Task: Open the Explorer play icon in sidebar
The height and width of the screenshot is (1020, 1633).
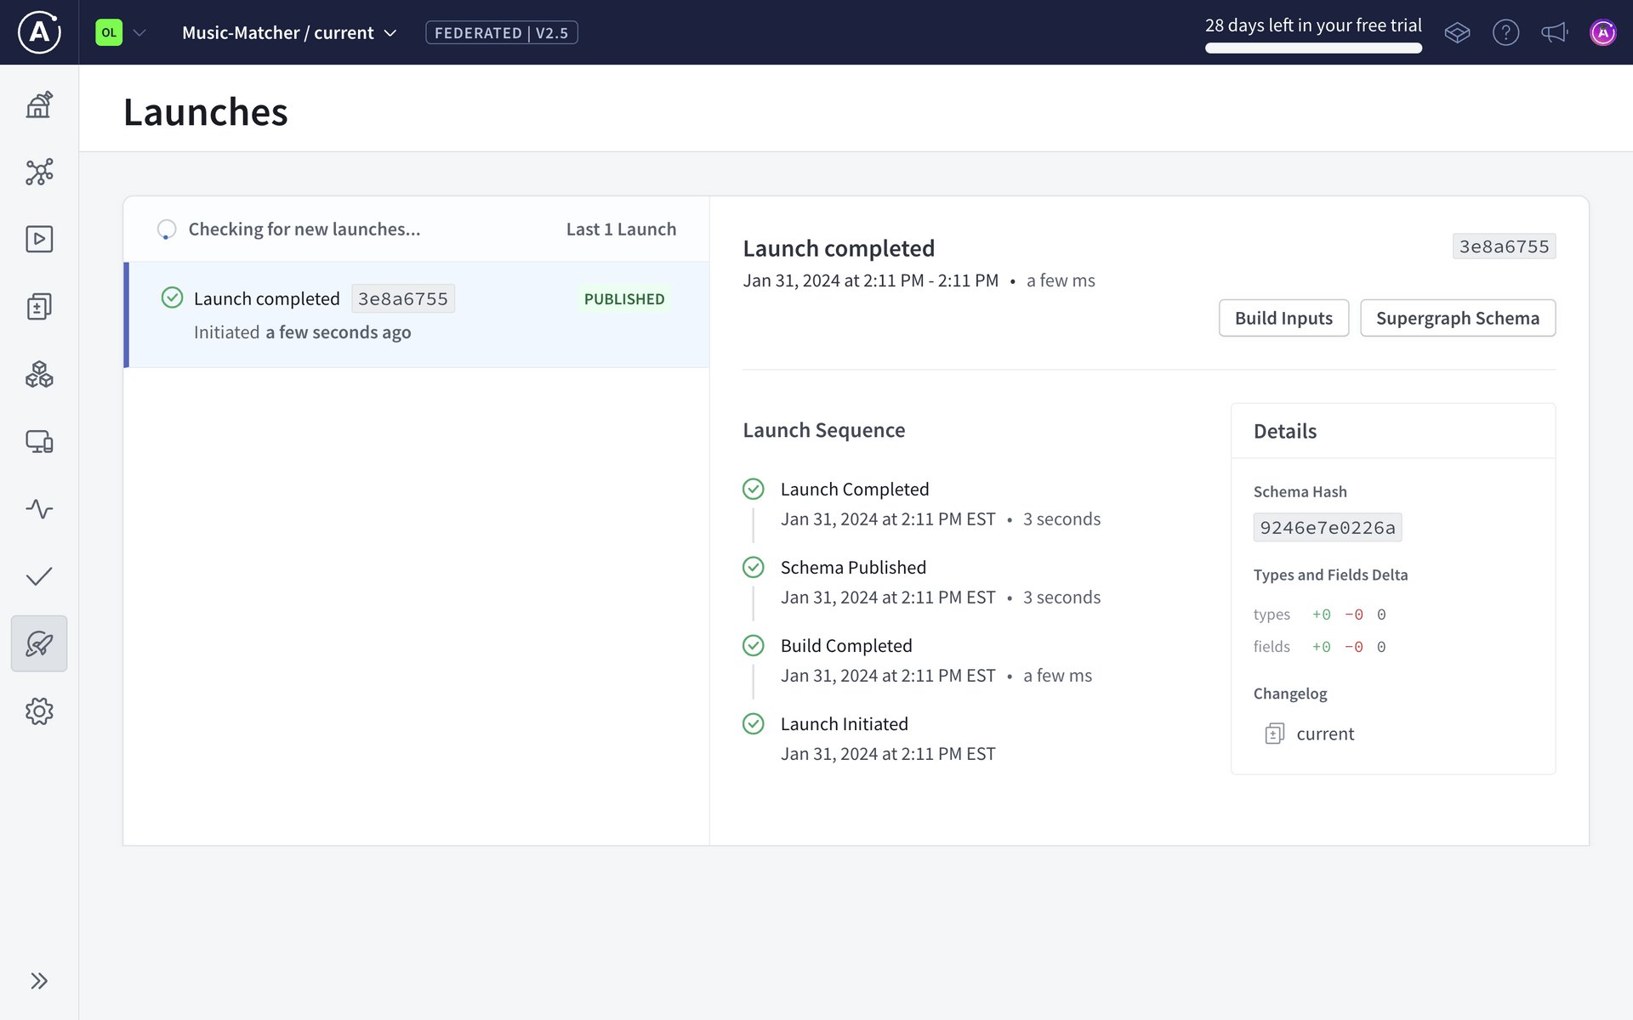Action: click(x=39, y=239)
